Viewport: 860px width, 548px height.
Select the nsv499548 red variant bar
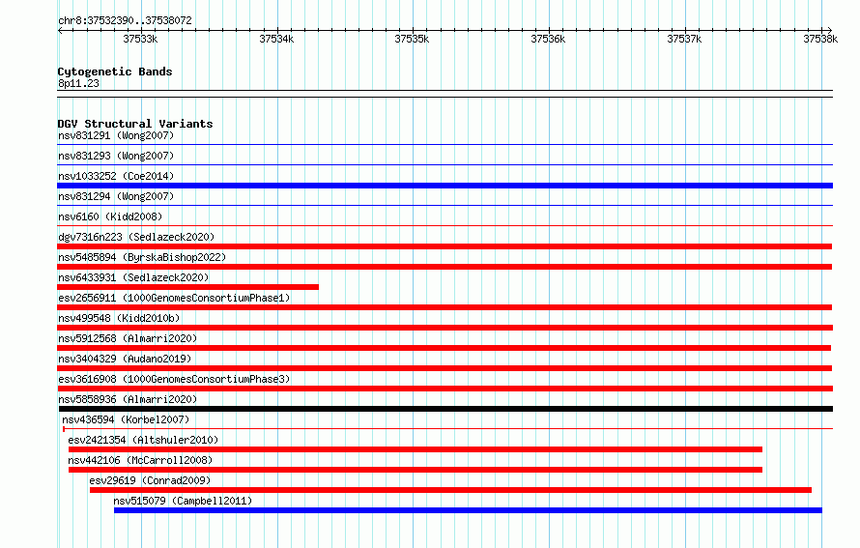[444, 328]
